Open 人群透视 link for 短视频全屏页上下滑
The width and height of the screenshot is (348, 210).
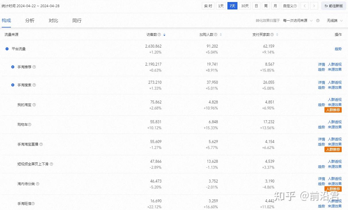coord(335,162)
